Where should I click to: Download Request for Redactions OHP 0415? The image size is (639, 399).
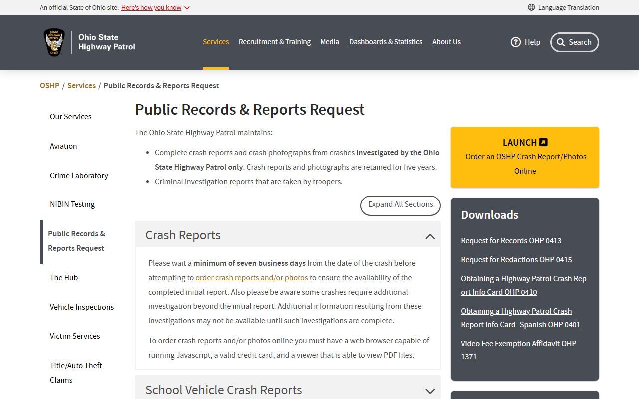(x=516, y=260)
